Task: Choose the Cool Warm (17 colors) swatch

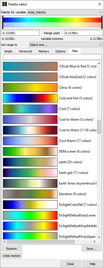Action: 30,141
